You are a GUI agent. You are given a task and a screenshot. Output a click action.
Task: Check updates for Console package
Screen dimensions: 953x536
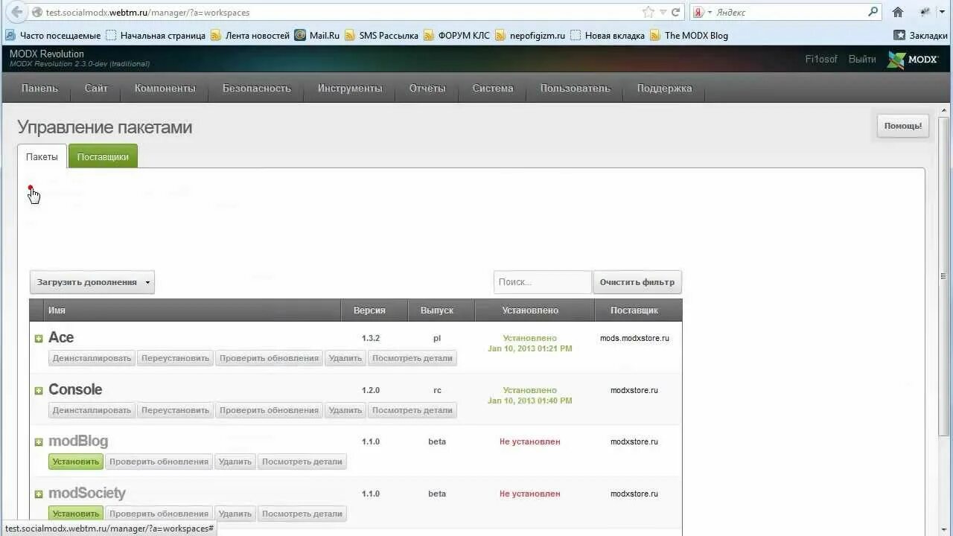(x=269, y=410)
